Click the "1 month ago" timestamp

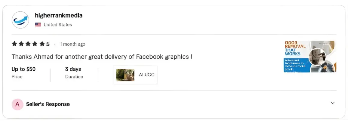[x=72, y=44]
